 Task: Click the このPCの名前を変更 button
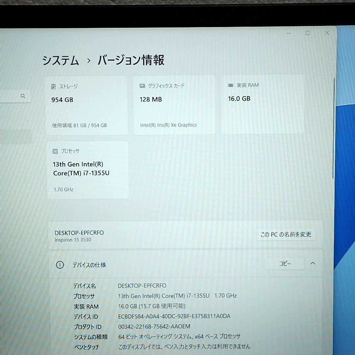286,234
